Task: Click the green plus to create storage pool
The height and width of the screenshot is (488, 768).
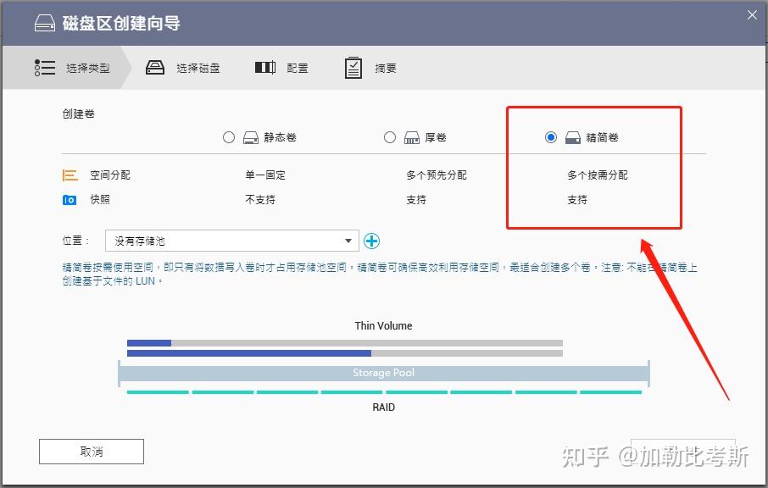Action: 371,241
